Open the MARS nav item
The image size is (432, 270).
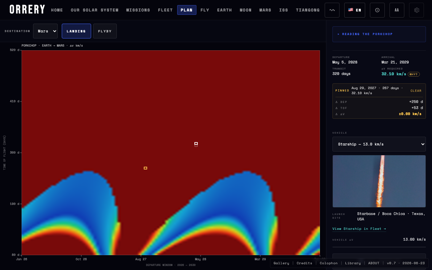[x=265, y=10]
